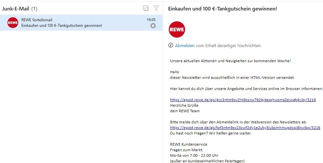This screenshot has width=323, height=163.
Task: Click the 'Bitte melde dich über den Abmeldelink' line
Action: click(x=238, y=122)
